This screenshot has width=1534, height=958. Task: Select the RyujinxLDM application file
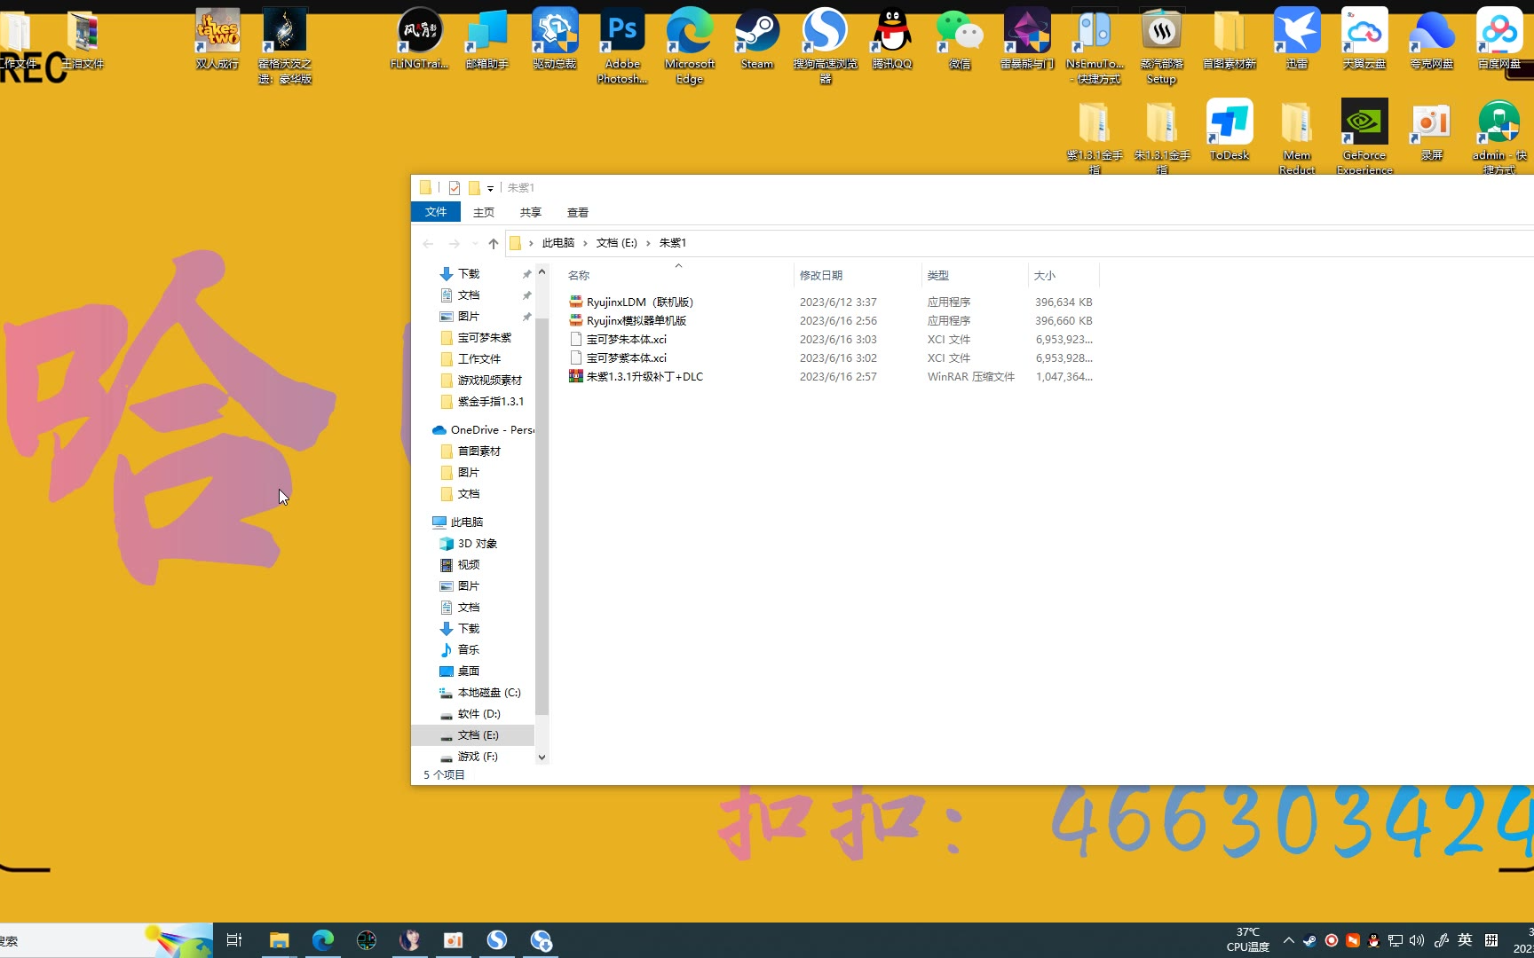(x=639, y=302)
